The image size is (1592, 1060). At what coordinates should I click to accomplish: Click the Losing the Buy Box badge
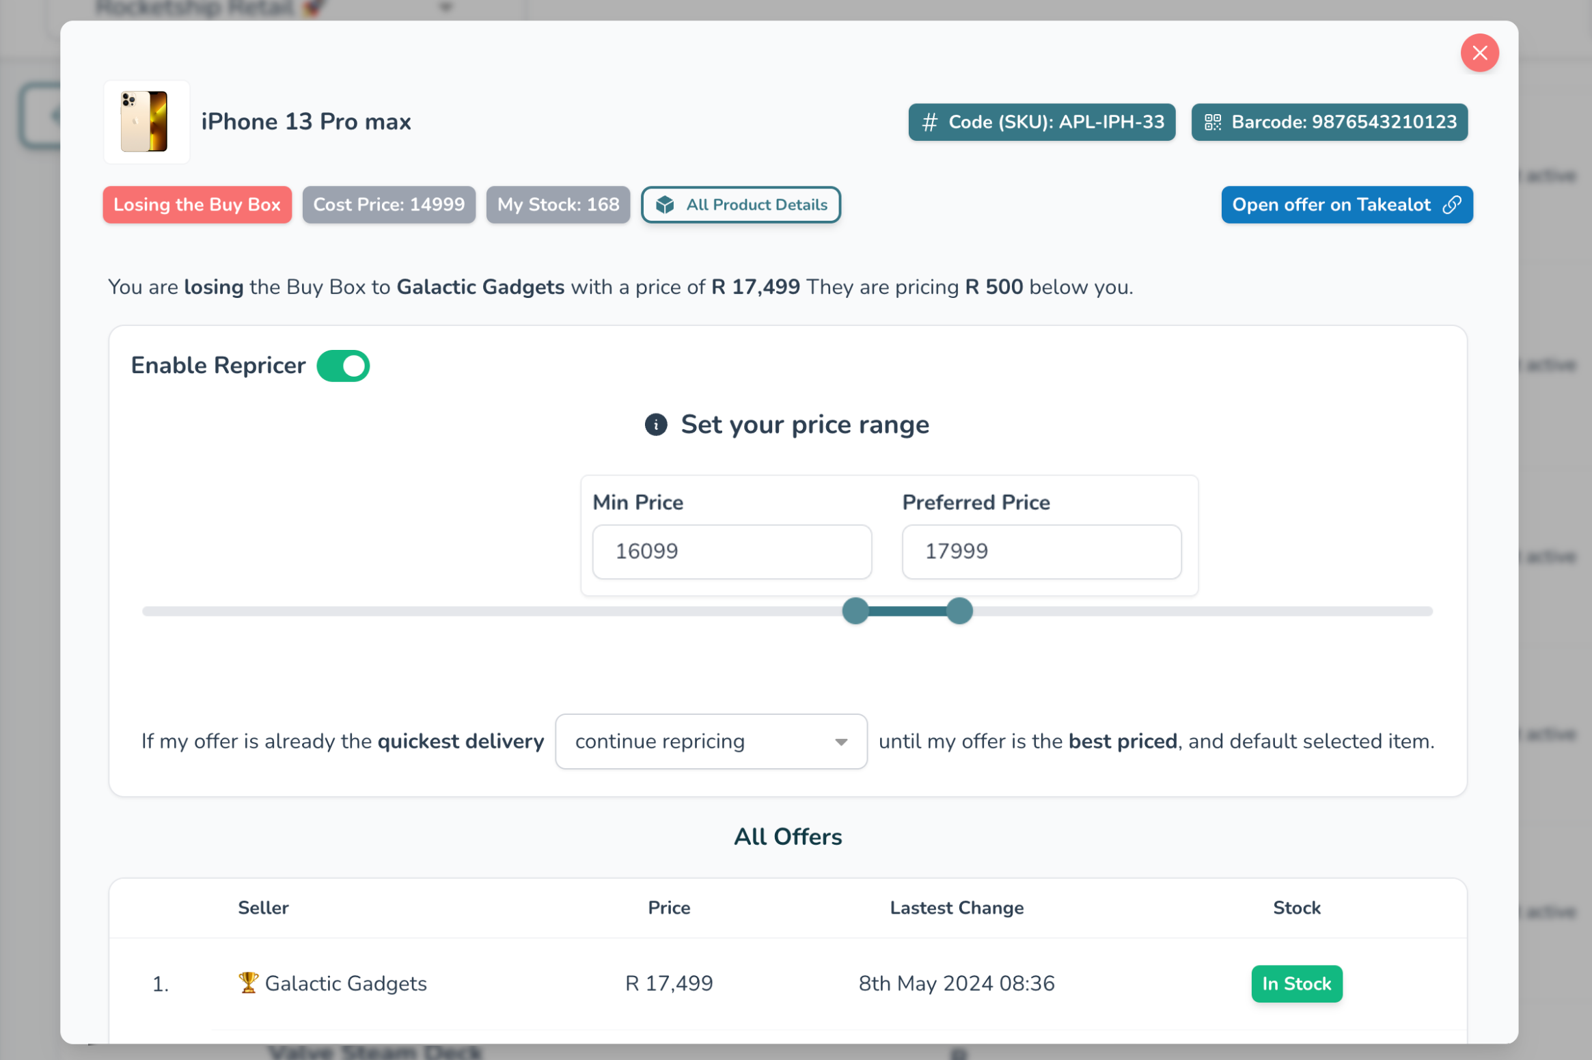(197, 205)
